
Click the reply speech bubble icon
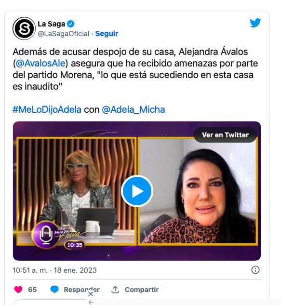pos(54,290)
